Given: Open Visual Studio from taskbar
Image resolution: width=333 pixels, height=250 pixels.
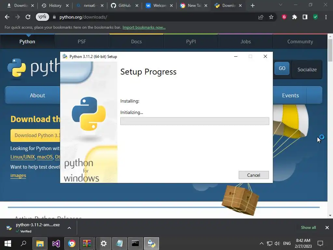Looking at the screenshot, I should 56,243.
